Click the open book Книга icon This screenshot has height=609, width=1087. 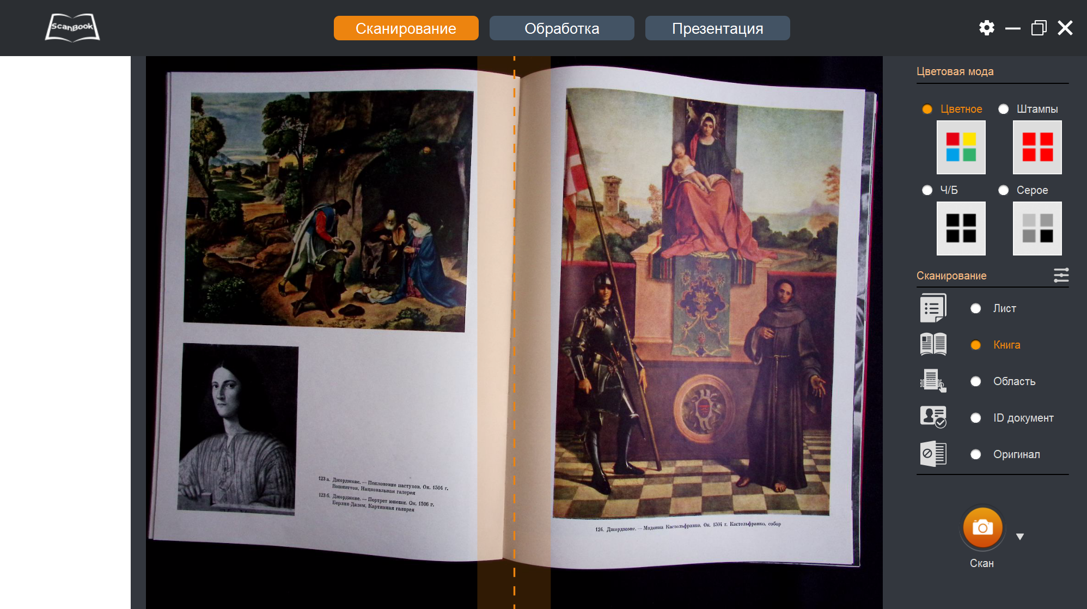pyautogui.click(x=933, y=345)
